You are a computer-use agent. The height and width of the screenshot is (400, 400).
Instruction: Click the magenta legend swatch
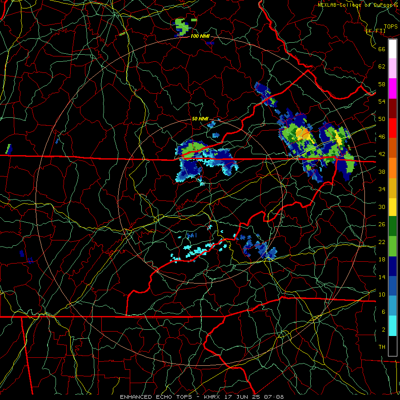392,88
